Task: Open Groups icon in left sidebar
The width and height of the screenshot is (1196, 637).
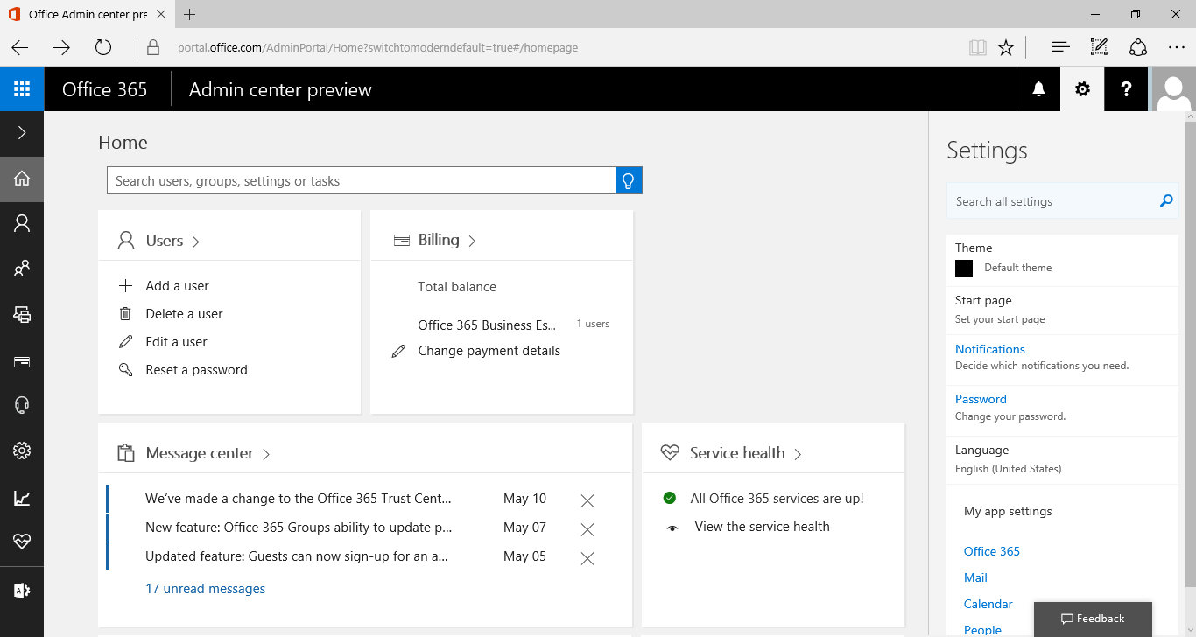Action: (x=22, y=269)
